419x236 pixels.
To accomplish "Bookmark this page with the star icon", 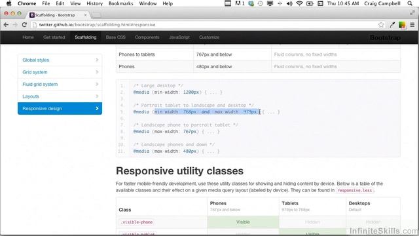I will tap(381, 25).
